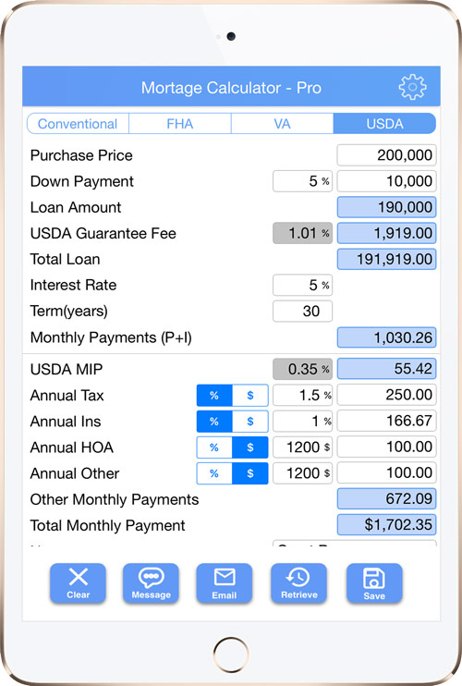This screenshot has width=462, height=686.
Task: Edit the Annual HOA amount field 1200
Action: 302,447
